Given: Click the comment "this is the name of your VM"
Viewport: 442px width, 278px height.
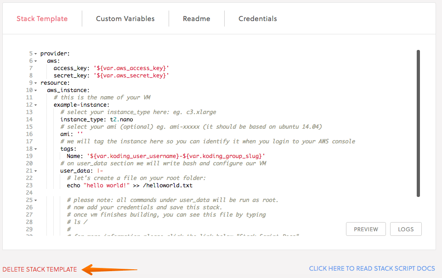Looking at the screenshot, I should pos(102,97).
